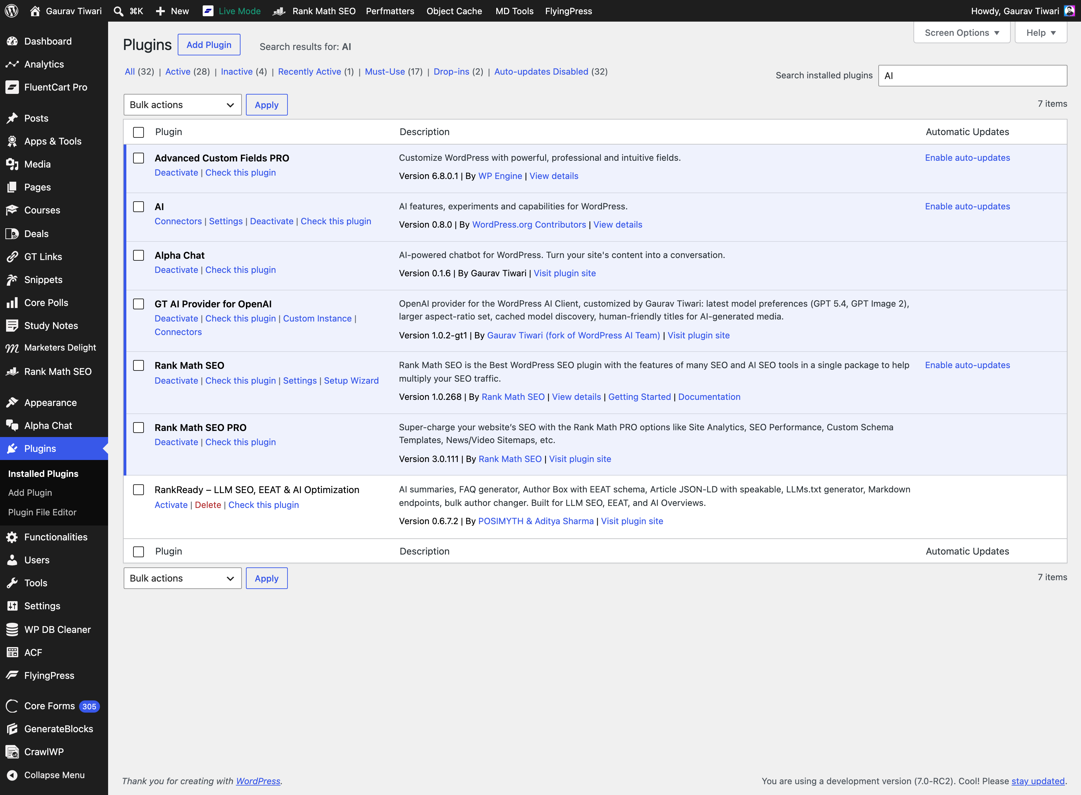1081x795 pixels.
Task: Open Marketers Delight sidebar icon
Action: (x=12, y=348)
